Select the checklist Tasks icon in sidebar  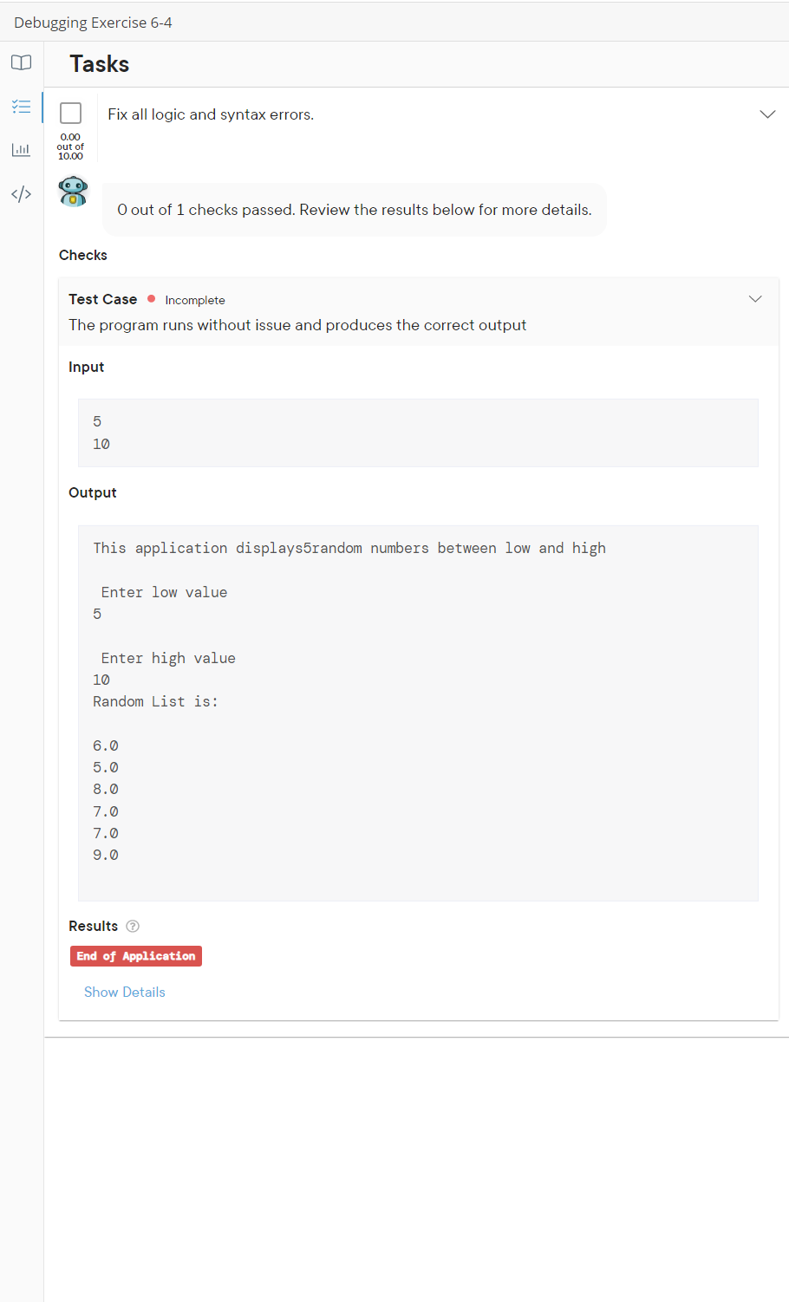click(x=21, y=106)
